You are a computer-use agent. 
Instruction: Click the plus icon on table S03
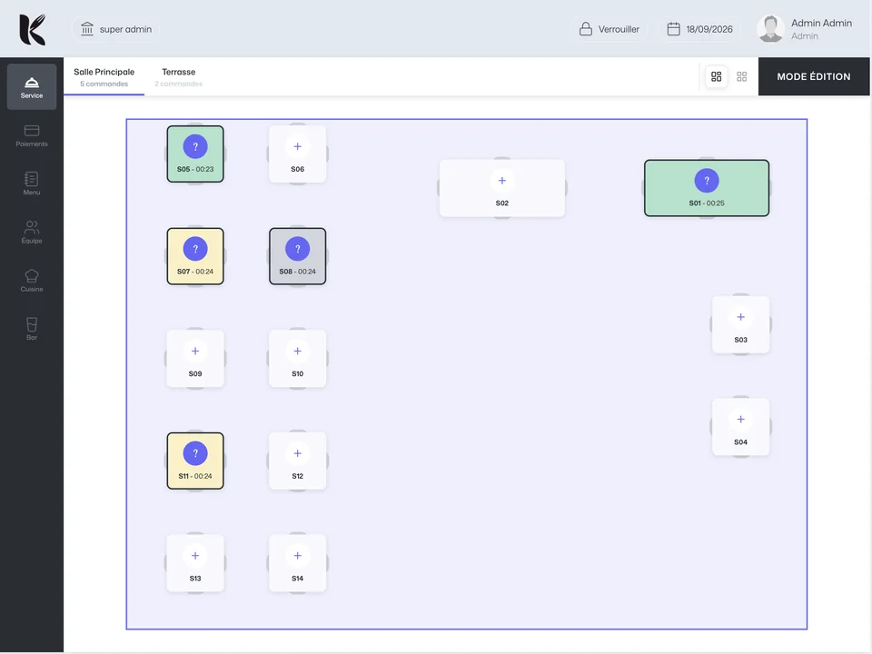click(741, 317)
